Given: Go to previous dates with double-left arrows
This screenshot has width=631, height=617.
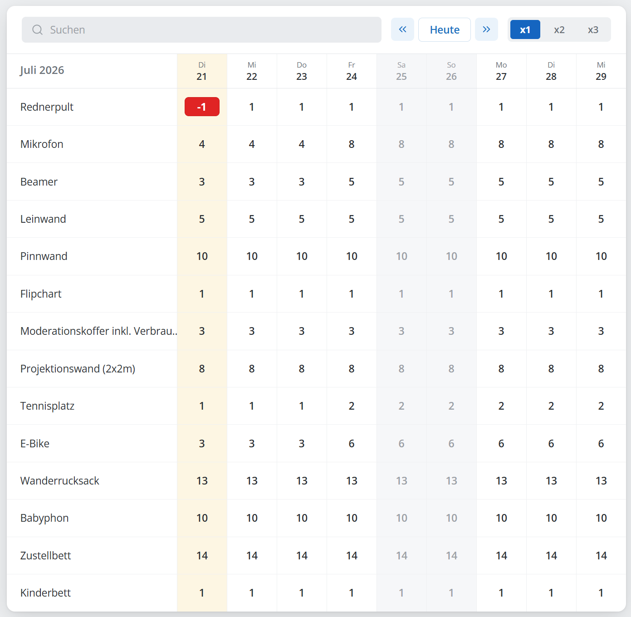Looking at the screenshot, I should coord(402,29).
